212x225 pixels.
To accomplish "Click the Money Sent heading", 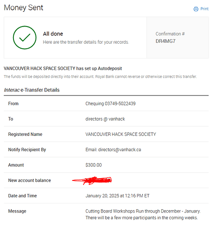I will click(23, 8).
